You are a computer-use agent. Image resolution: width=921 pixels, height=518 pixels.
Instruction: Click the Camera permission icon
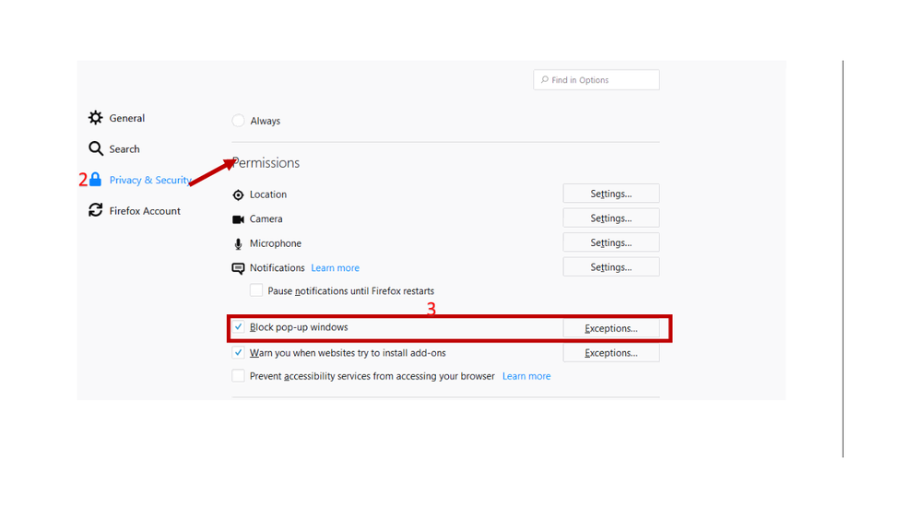(238, 219)
